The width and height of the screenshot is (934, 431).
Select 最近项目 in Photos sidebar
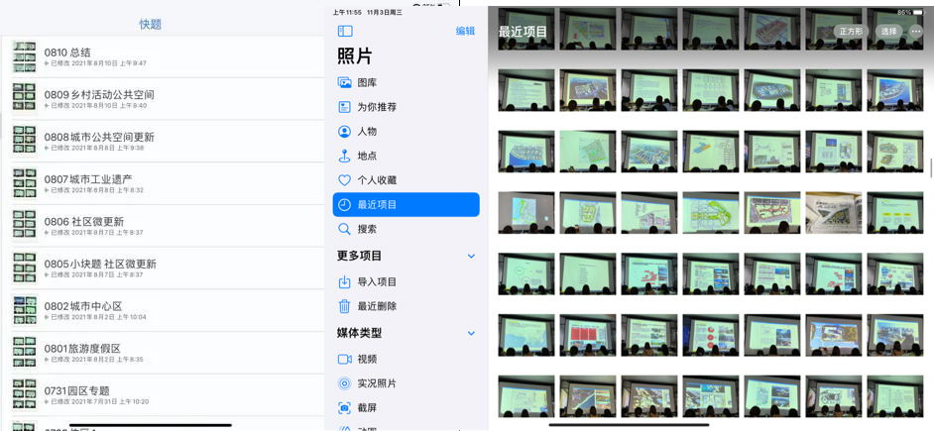407,205
